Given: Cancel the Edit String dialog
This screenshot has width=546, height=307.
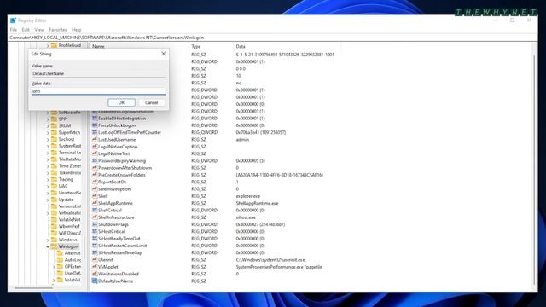Looking at the screenshot, I should pyautogui.click(x=152, y=102).
